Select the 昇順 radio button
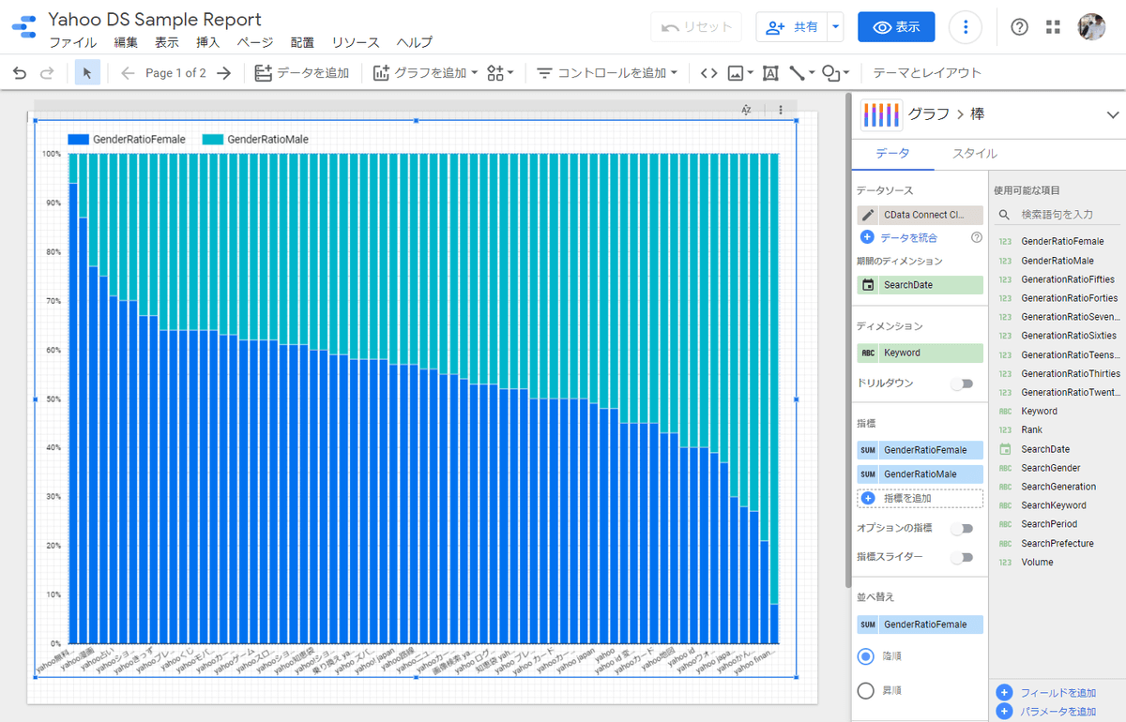The height and width of the screenshot is (722, 1126). pos(867,691)
